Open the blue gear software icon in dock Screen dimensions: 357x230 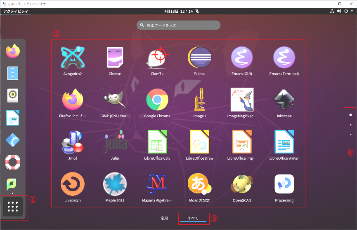(x=13, y=140)
